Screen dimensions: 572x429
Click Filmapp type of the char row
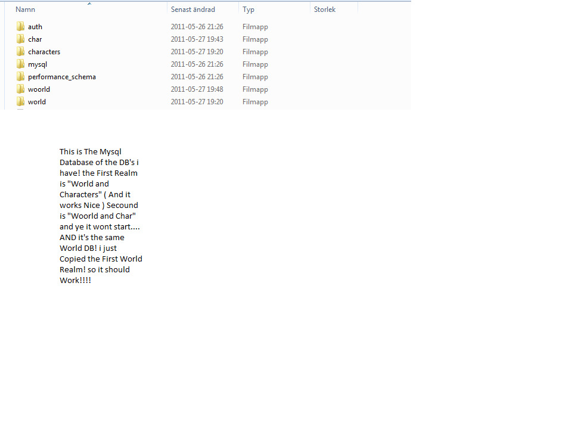[x=256, y=39]
